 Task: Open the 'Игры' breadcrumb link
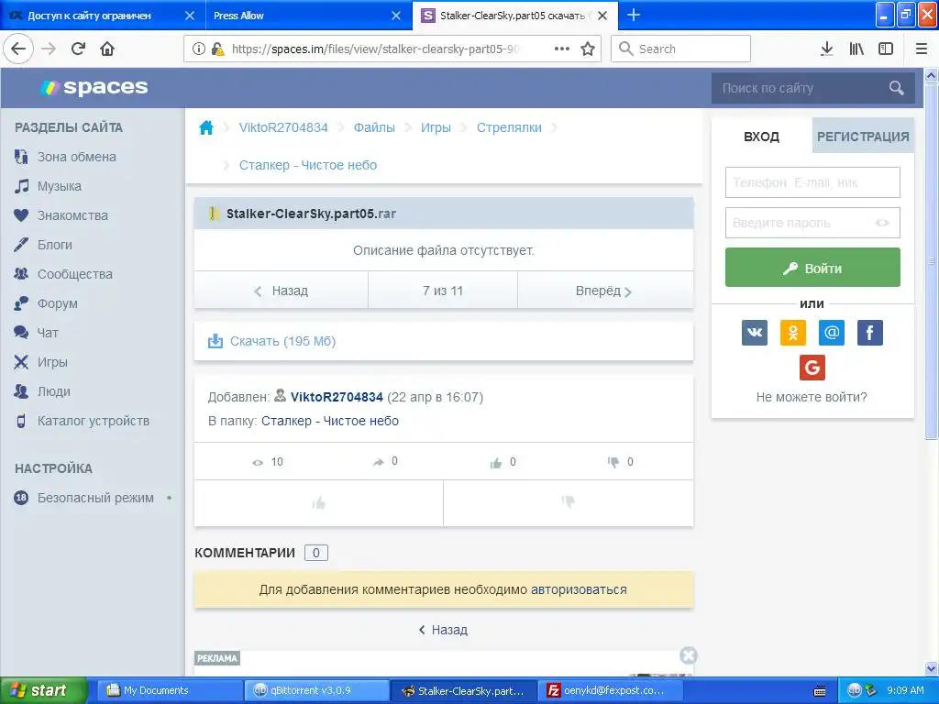(x=436, y=127)
